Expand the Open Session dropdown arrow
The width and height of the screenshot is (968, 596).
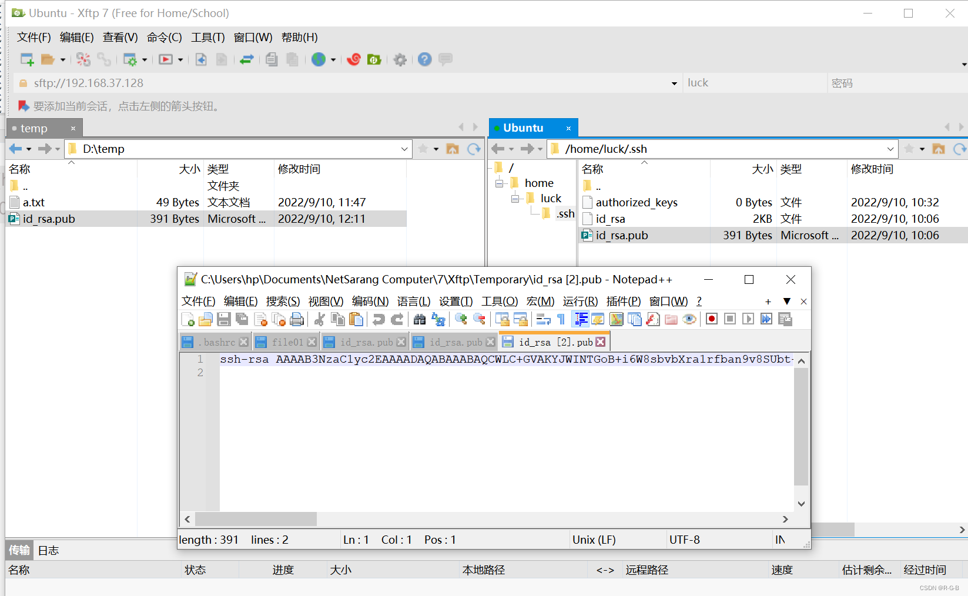pos(63,60)
